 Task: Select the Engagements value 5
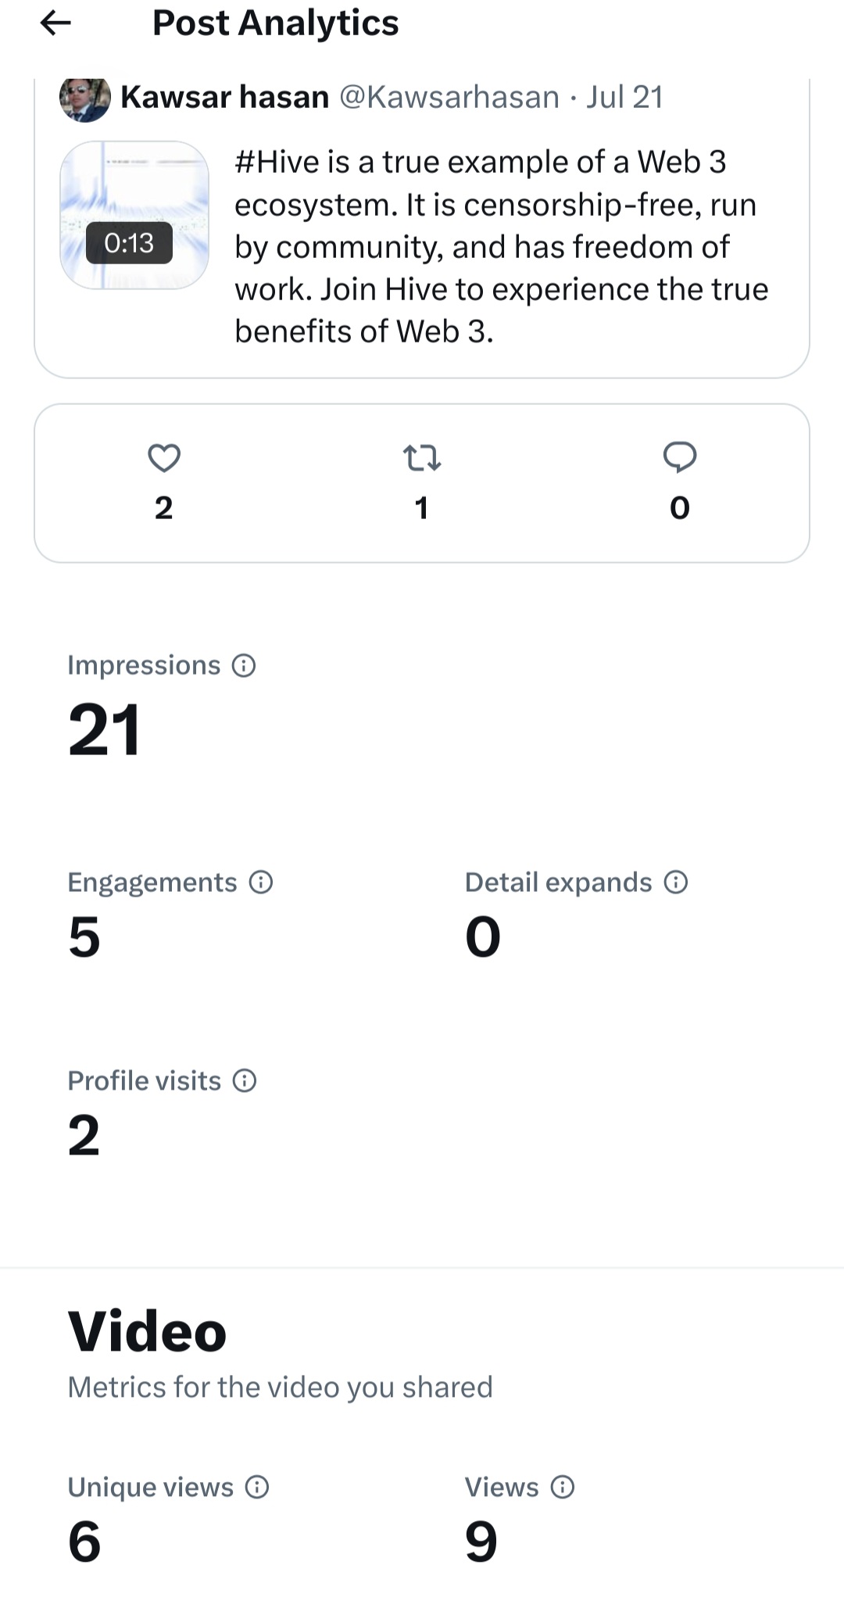tap(84, 936)
